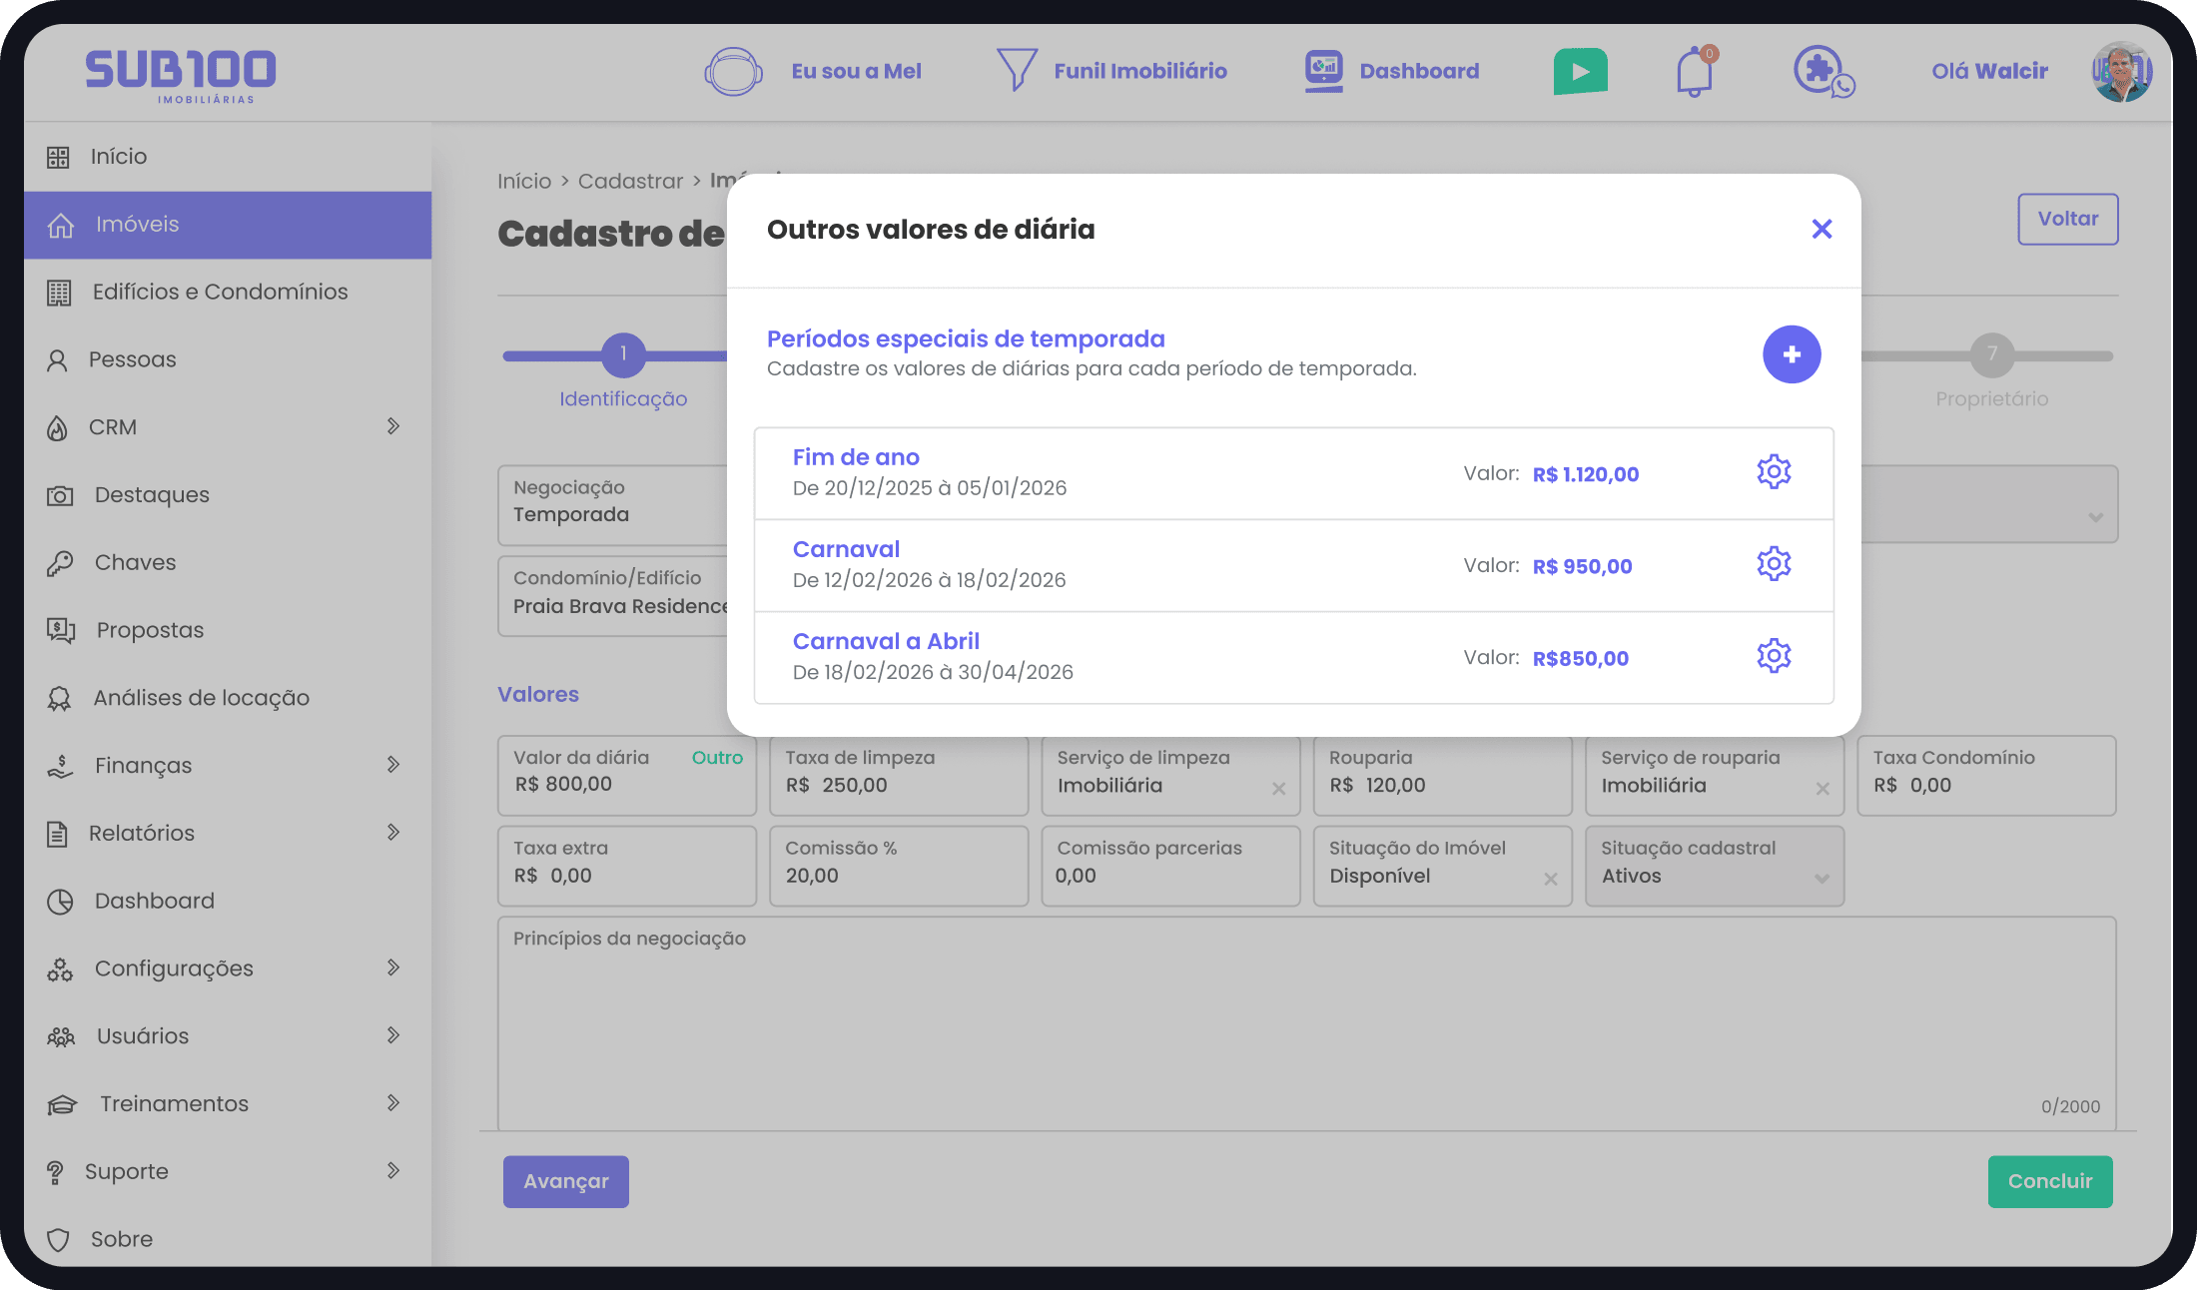Open the notifications bell
The width and height of the screenshot is (2197, 1290).
(1695, 71)
